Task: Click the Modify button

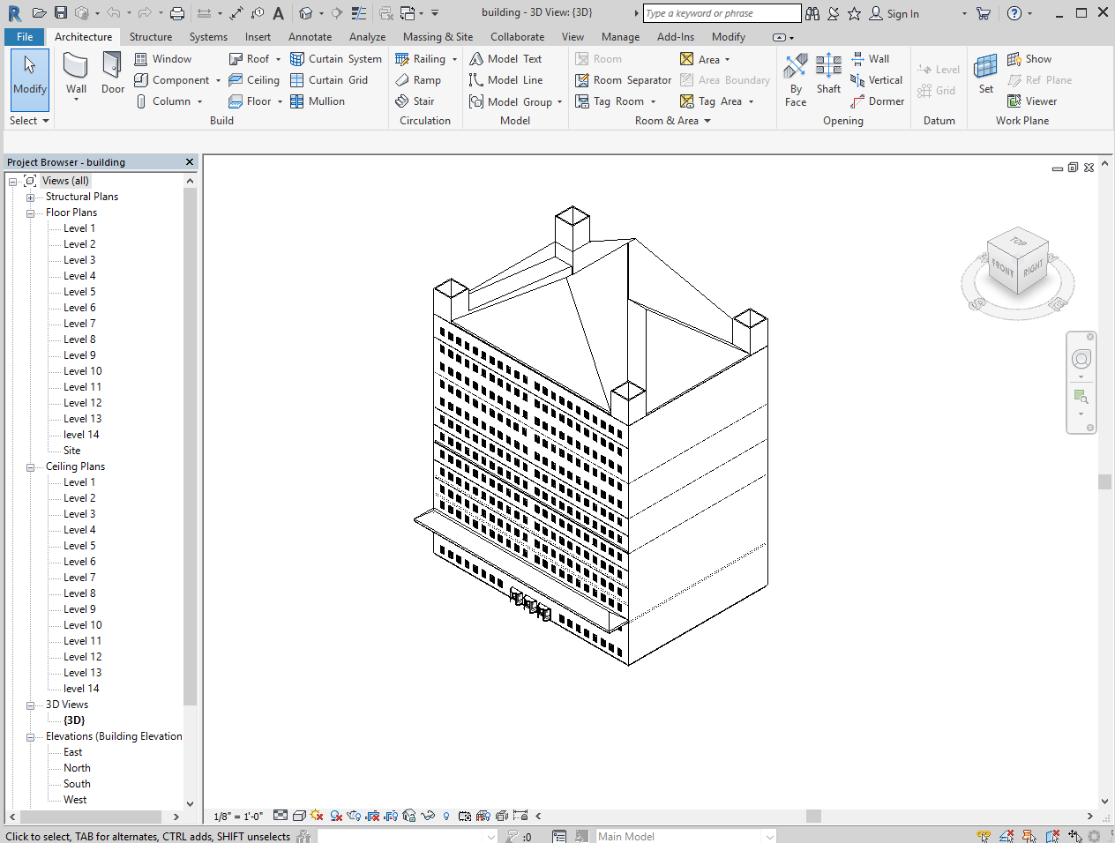Action: point(30,79)
